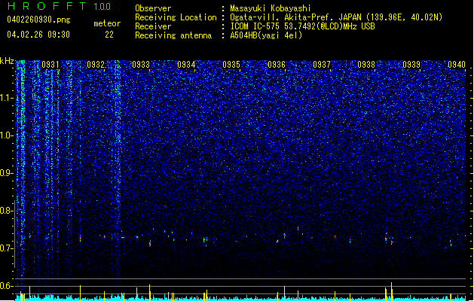Click the 0937 time marker
The height and width of the screenshot is (301, 474).
pyautogui.click(x=322, y=65)
